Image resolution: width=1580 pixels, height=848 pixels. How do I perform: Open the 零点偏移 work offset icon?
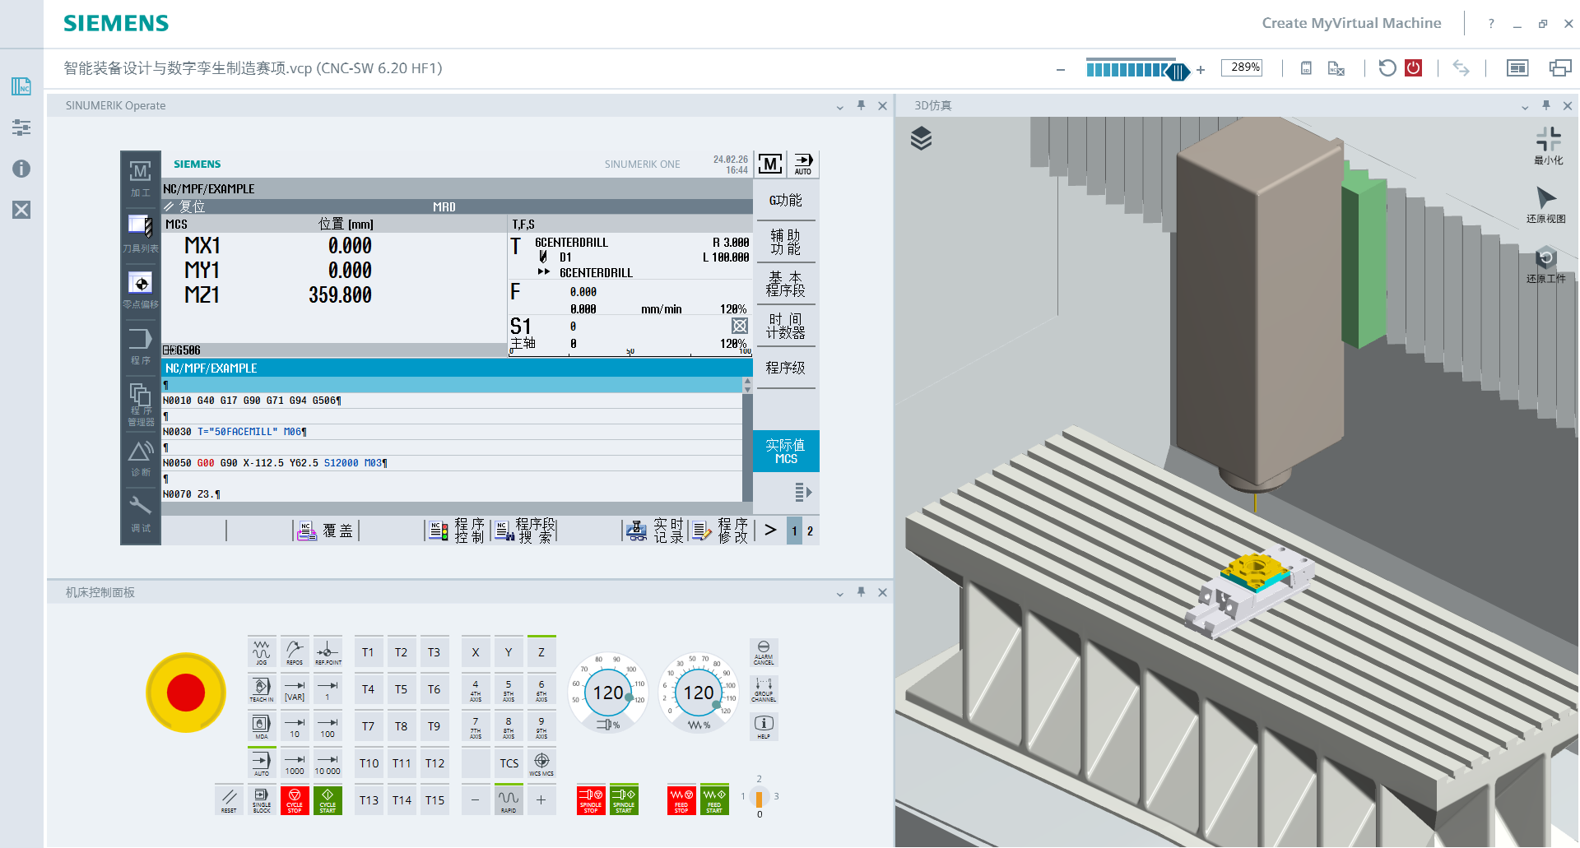point(141,290)
